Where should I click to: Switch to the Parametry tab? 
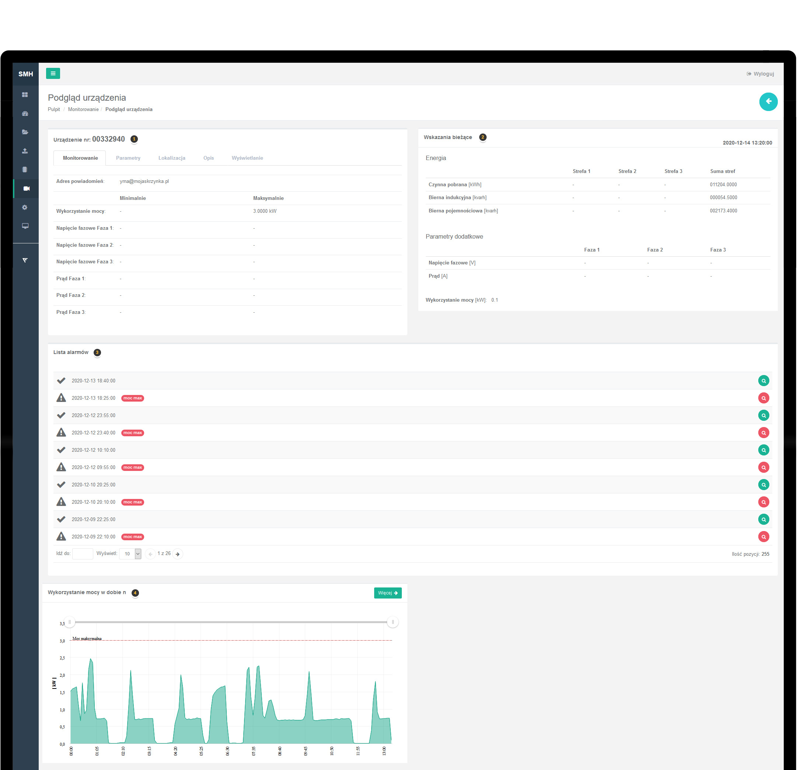pos(128,158)
